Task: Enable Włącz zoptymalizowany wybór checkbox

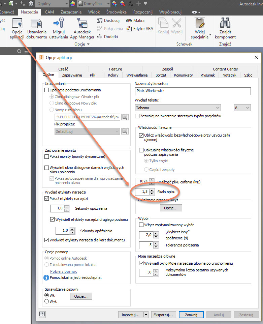Action: 141,225
